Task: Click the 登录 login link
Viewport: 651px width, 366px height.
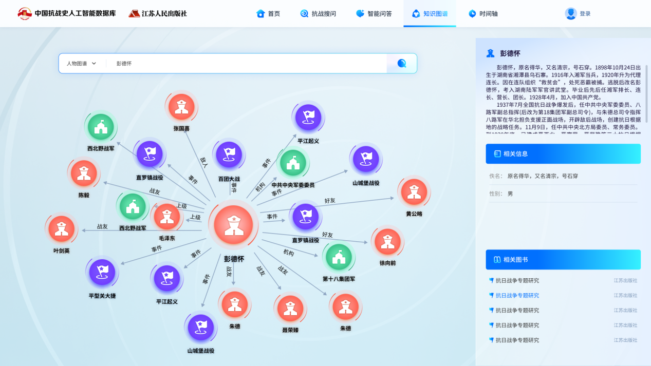Action: coord(585,14)
